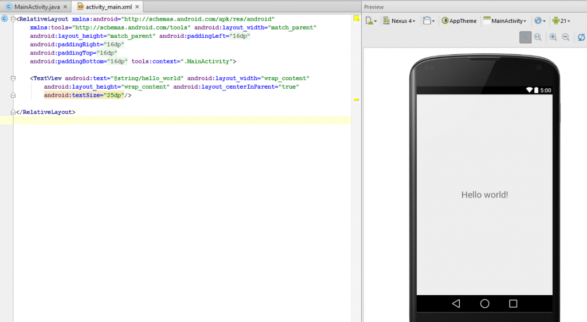Viewport: 587px width, 322px height.
Task: Click the 5:00 clock in preview status bar
Action: tap(546, 90)
